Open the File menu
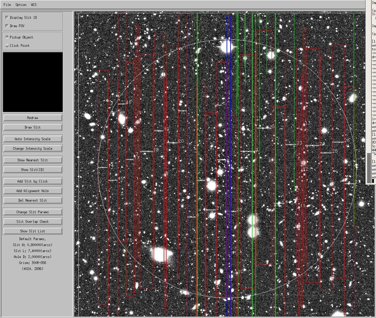 click(7, 5)
